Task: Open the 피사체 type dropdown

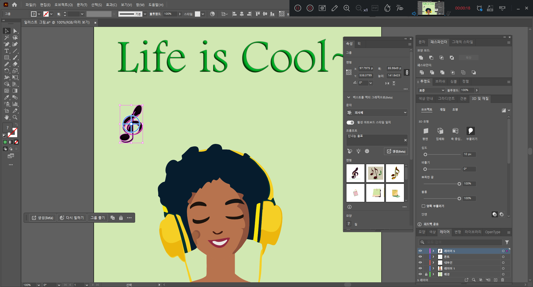Action: click(377, 113)
